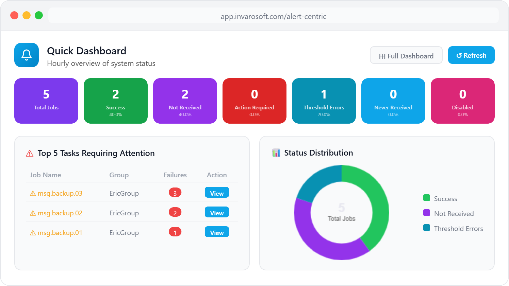Click warning icon next to msg.backup.03

[33, 194]
